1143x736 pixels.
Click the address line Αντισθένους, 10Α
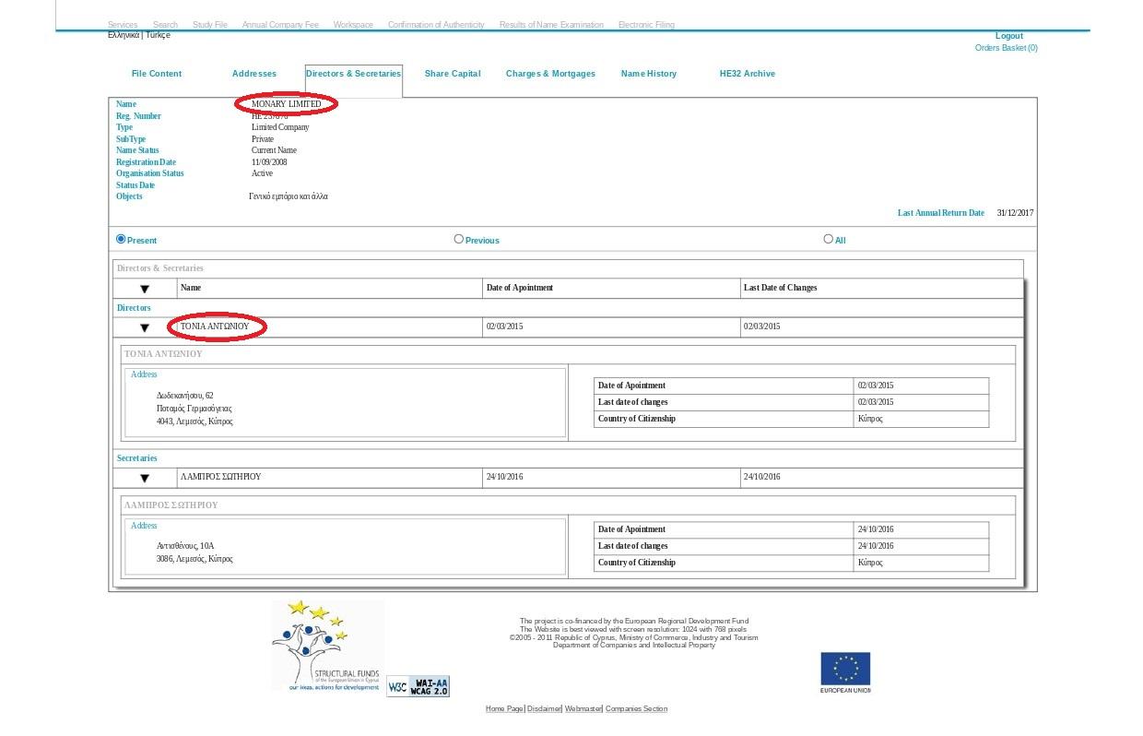tap(185, 546)
